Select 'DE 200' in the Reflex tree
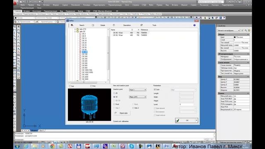Screen dimensions: 265x149 (84, 56)
